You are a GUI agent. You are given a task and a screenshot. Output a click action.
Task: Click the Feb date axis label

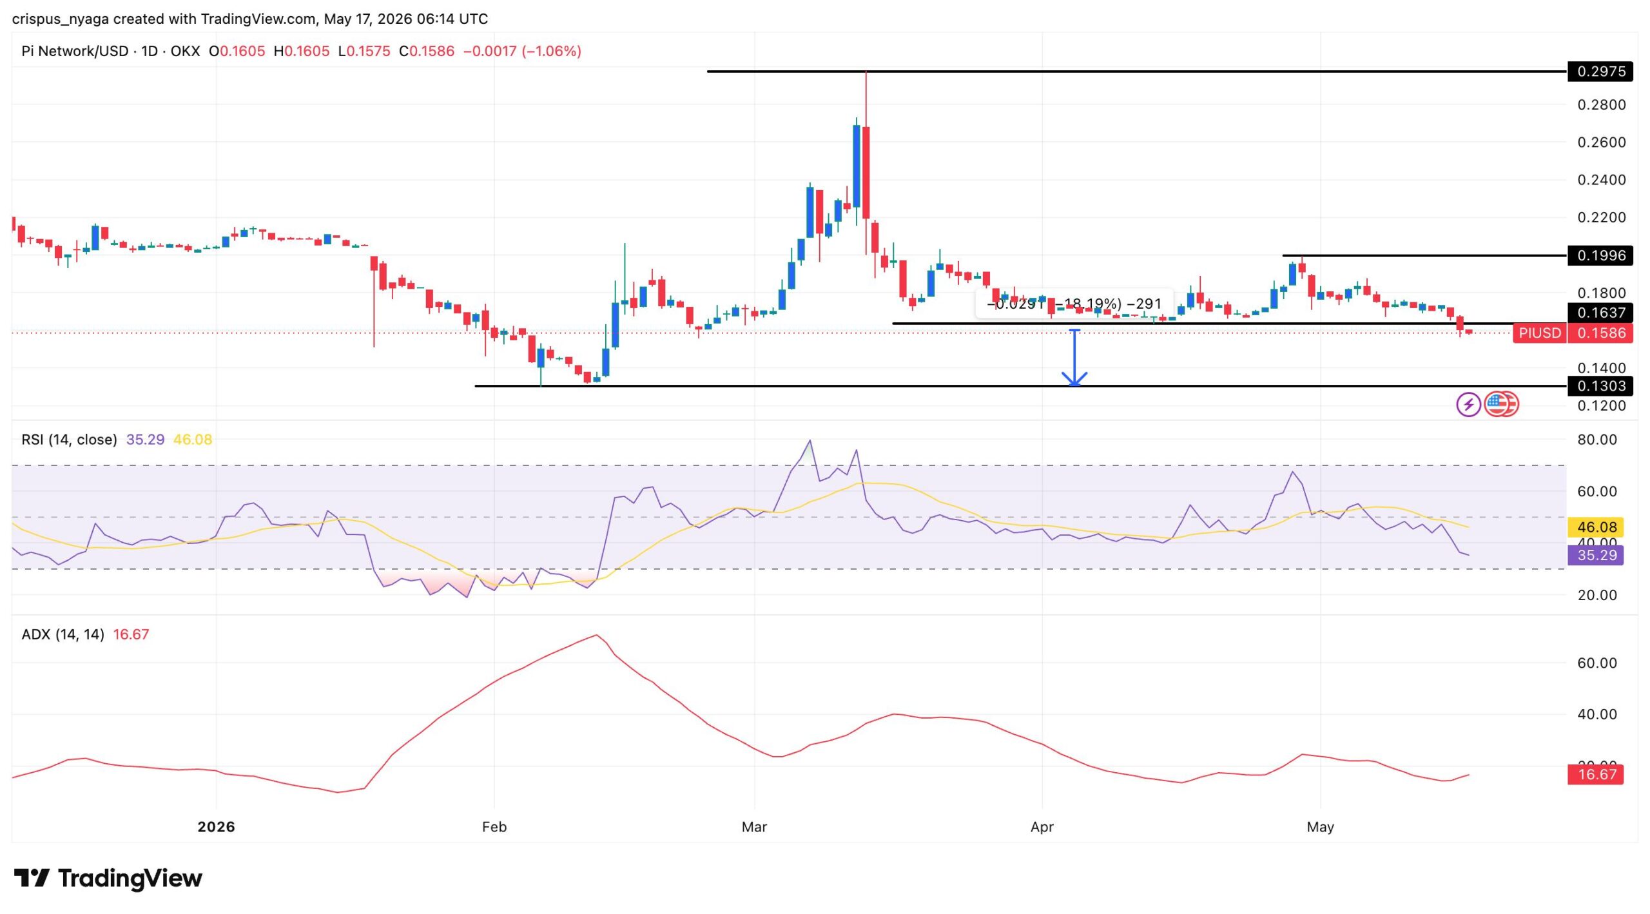point(494,827)
